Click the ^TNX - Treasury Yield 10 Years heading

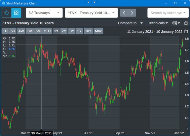[28, 23]
